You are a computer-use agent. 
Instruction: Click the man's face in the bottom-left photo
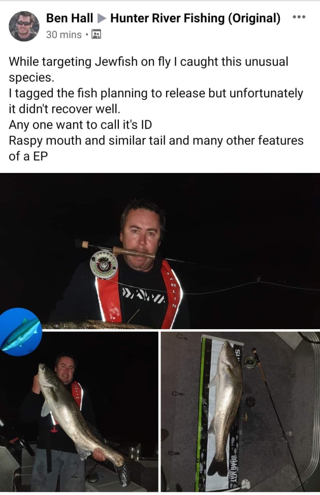point(65,369)
